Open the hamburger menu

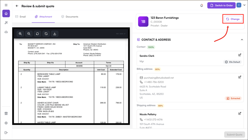click(x=6, y=5)
